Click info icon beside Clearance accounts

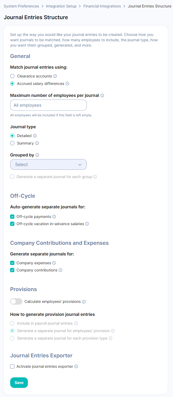(55, 76)
